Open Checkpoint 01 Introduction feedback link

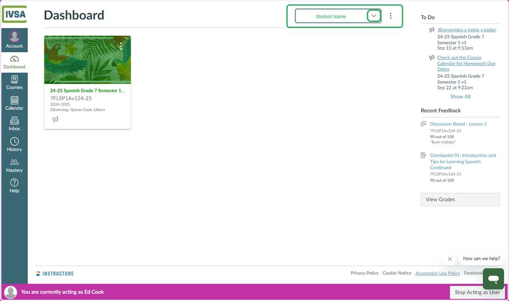[463, 161]
